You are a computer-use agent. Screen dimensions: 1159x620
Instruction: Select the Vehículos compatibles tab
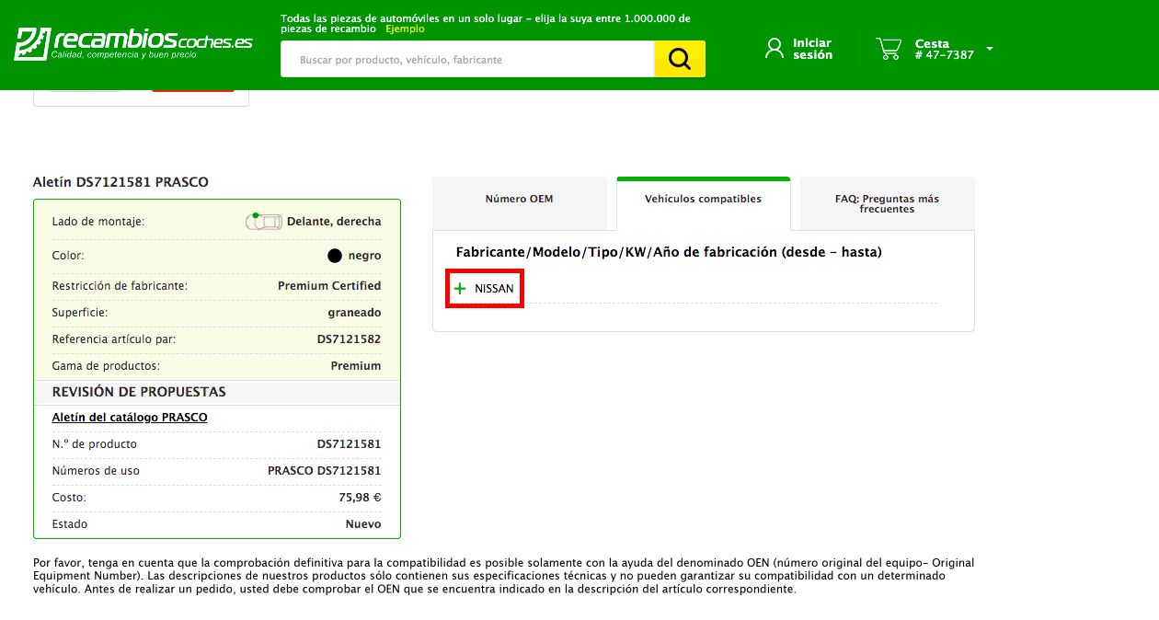point(704,203)
